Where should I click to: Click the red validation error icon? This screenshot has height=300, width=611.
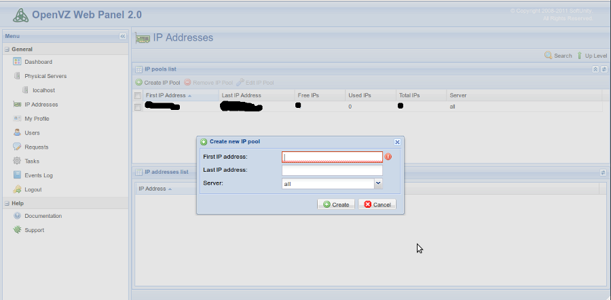[x=388, y=157]
